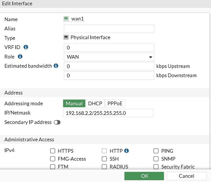Enable the HTTPS access checkbox
Viewport: 211px width, 182px height.
point(53,151)
